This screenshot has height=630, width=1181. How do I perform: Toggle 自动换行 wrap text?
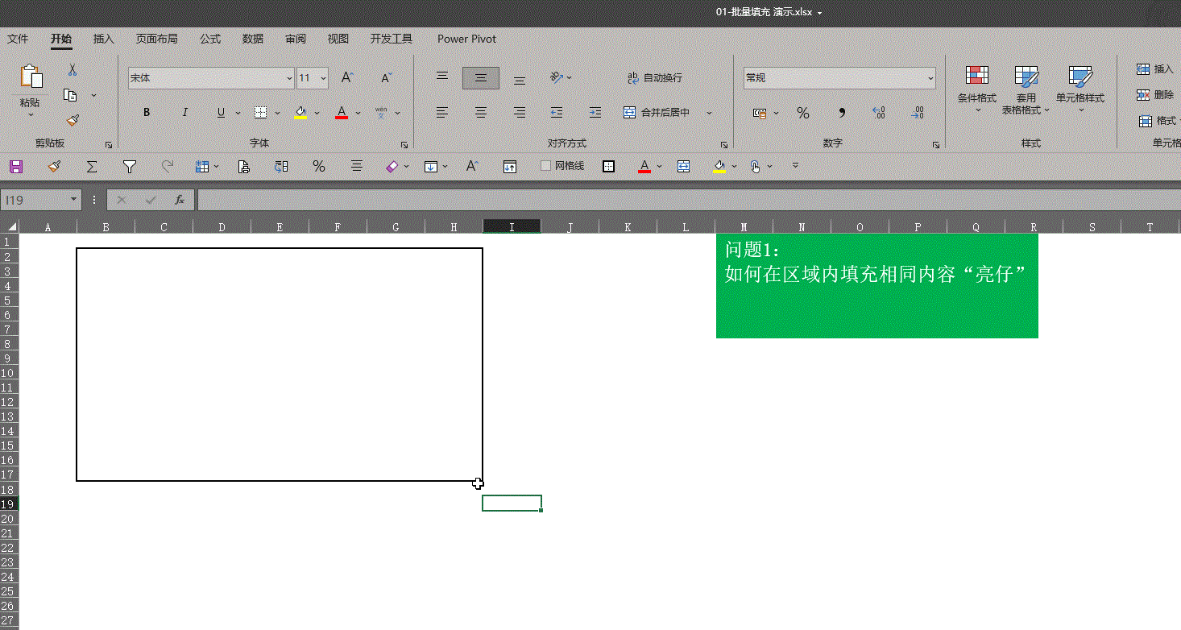coord(655,77)
